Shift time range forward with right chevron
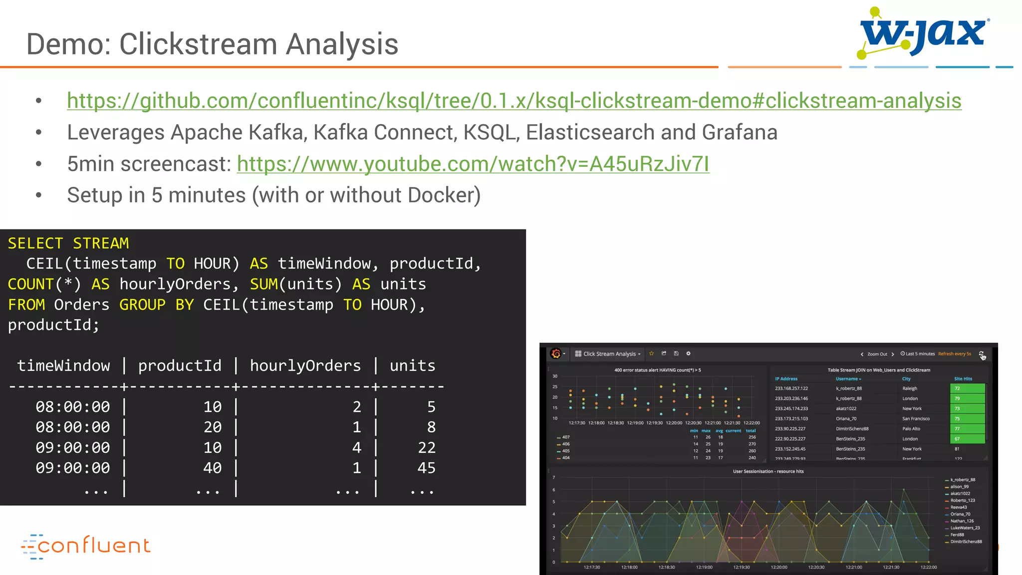This screenshot has width=1022, height=575. click(893, 354)
